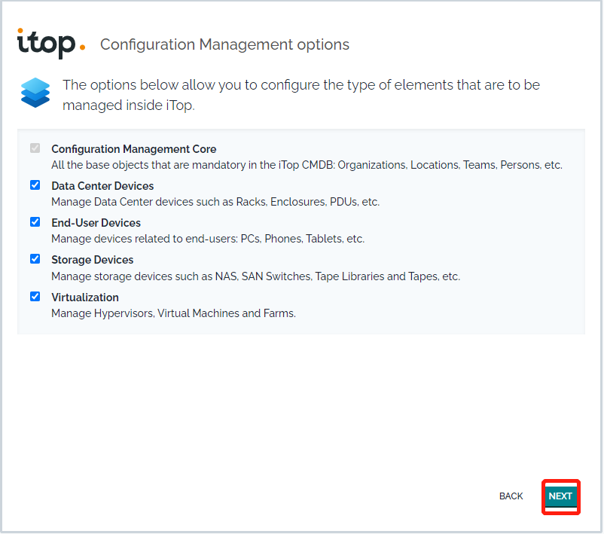Viewport: 604px width, 534px height.
Task: Click the intro text about configuring element types
Action: tap(301, 95)
